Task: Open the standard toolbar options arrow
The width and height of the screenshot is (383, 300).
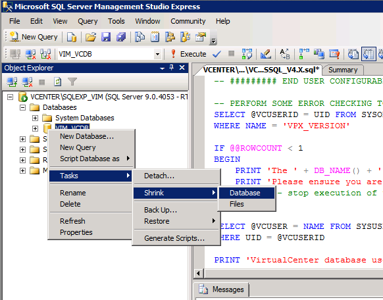Action: [x=213, y=41]
